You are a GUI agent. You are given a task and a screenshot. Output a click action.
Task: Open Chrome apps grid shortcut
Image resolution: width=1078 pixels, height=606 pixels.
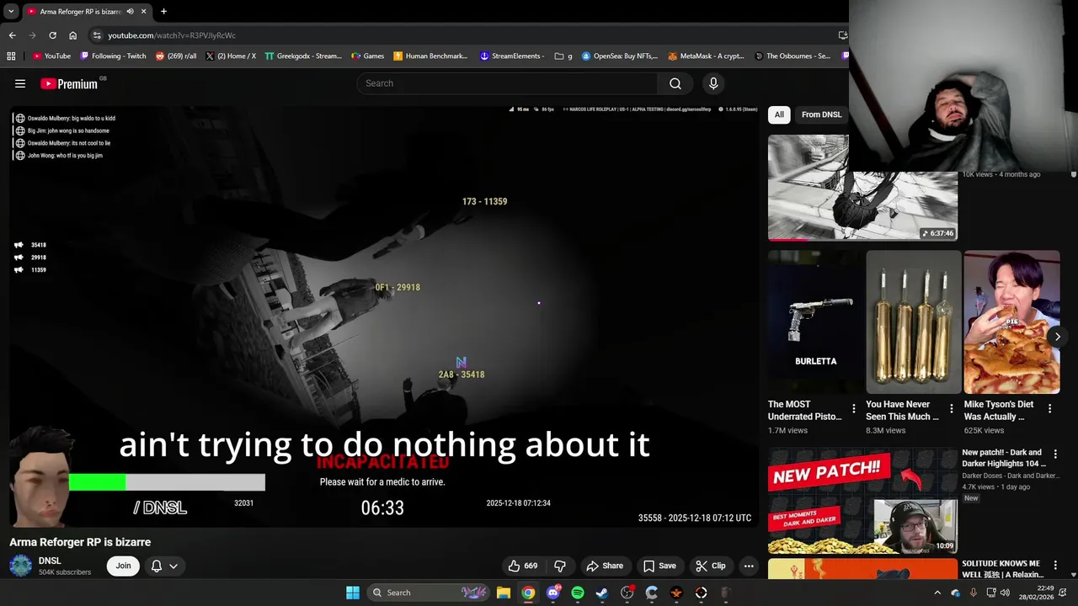[x=11, y=56]
